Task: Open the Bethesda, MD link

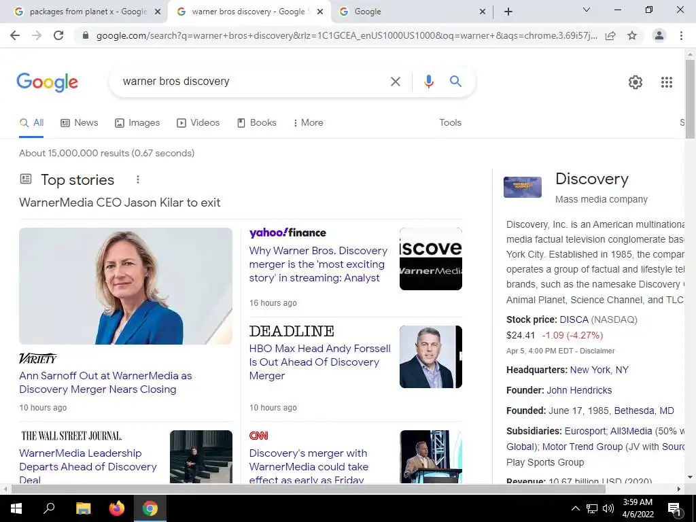Action: coord(644,411)
